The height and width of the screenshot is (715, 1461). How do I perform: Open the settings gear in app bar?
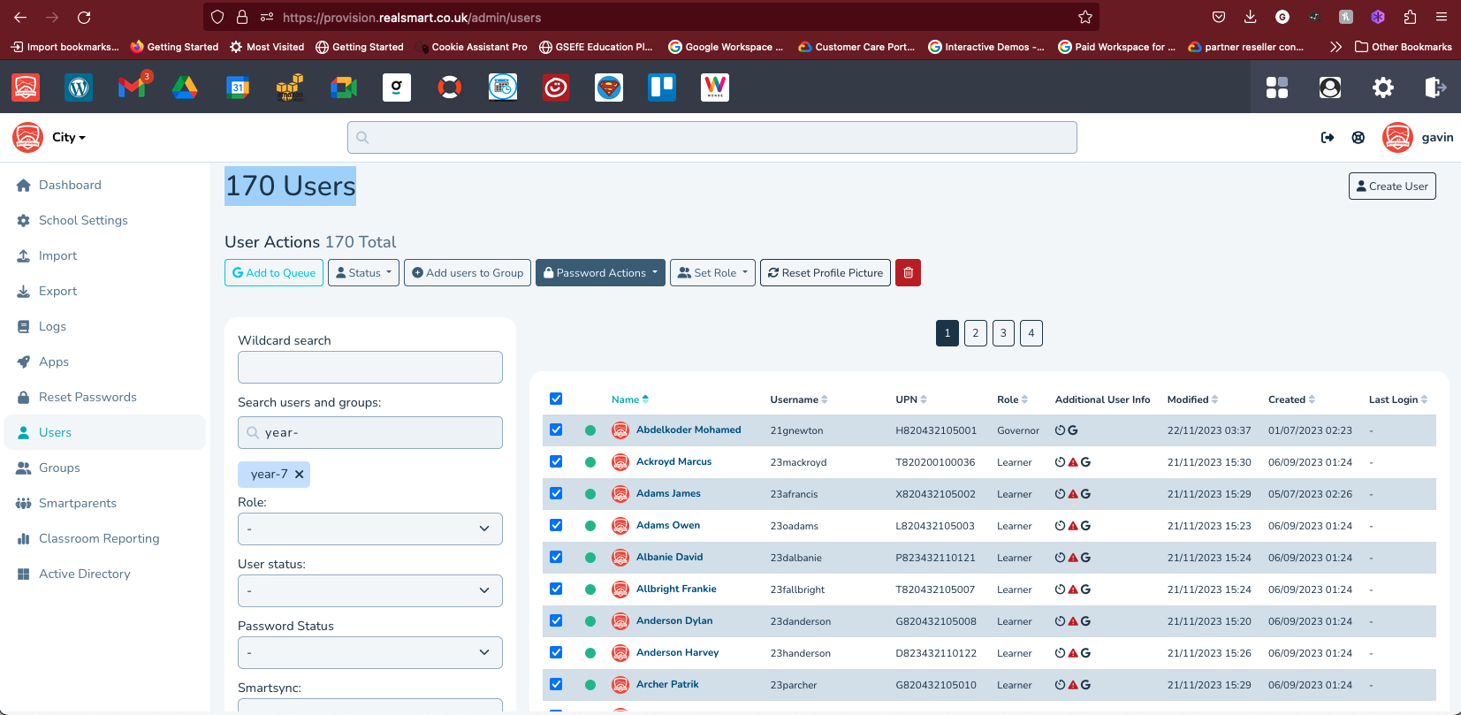tap(1382, 87)
